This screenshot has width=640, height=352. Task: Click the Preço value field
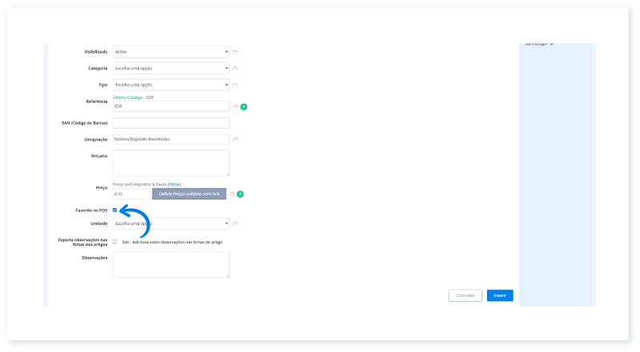(131, 194)
